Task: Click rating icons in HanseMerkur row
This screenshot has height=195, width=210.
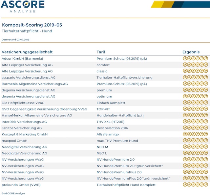Action: 195,115
